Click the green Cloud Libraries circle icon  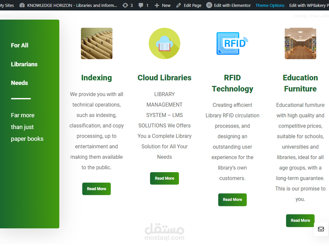click(164, 43)
